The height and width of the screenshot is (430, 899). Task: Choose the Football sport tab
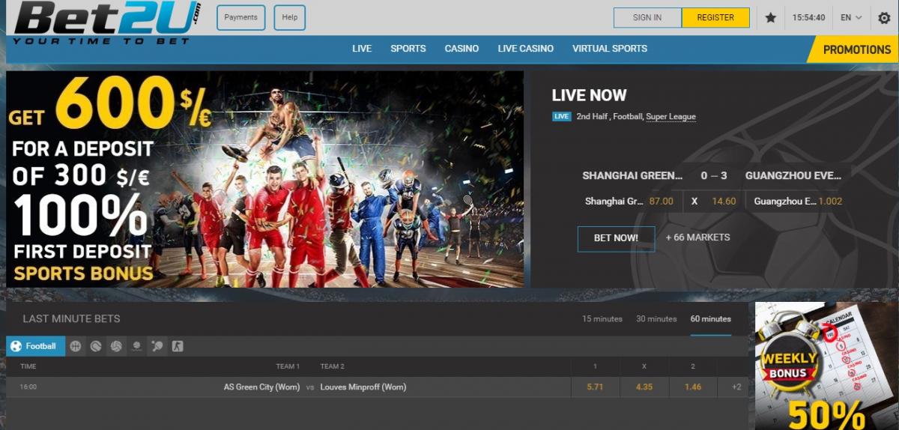click(35, 346)
